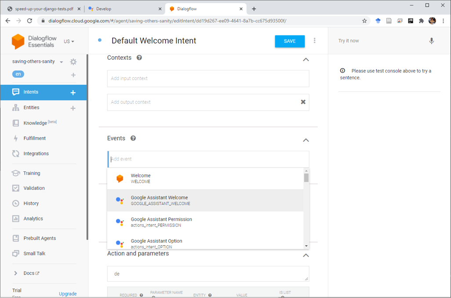Collapse the Events section
Screen dimensions: 451x298
(306, 140)
